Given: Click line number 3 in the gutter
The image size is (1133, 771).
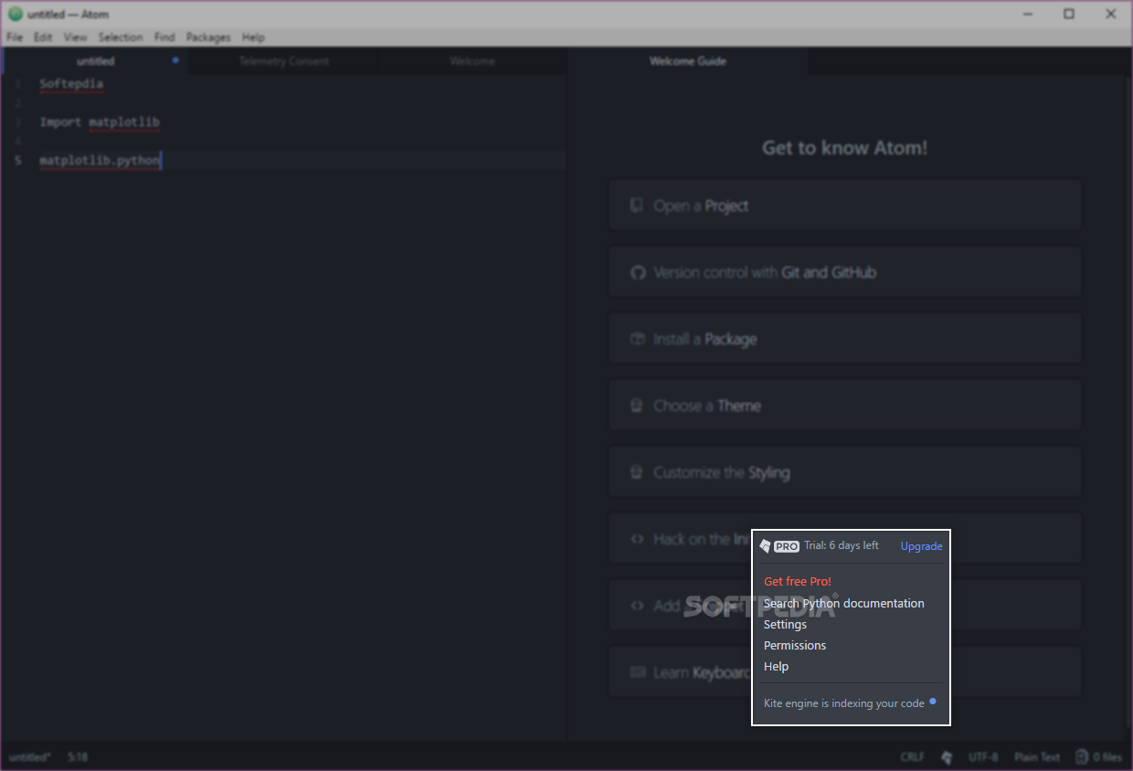Looking at the screenshot, I should (x=18, y=122).
